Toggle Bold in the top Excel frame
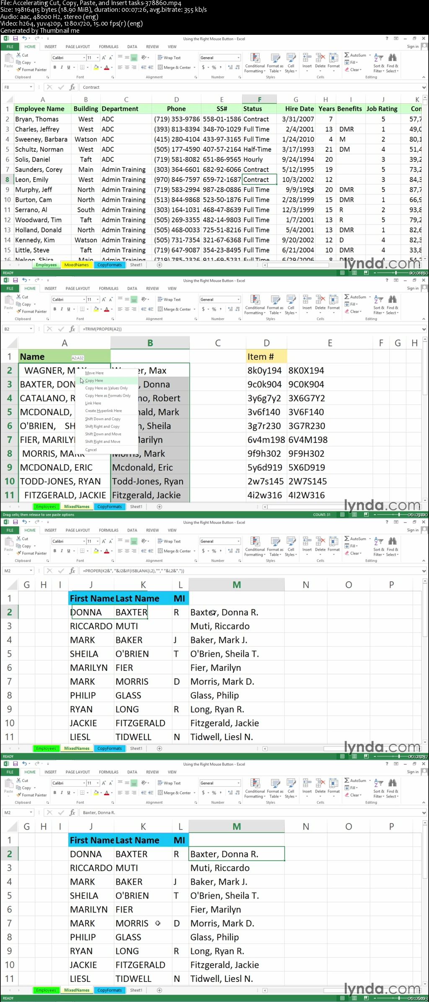429x1002 pixels. click(x=54, y=67)
